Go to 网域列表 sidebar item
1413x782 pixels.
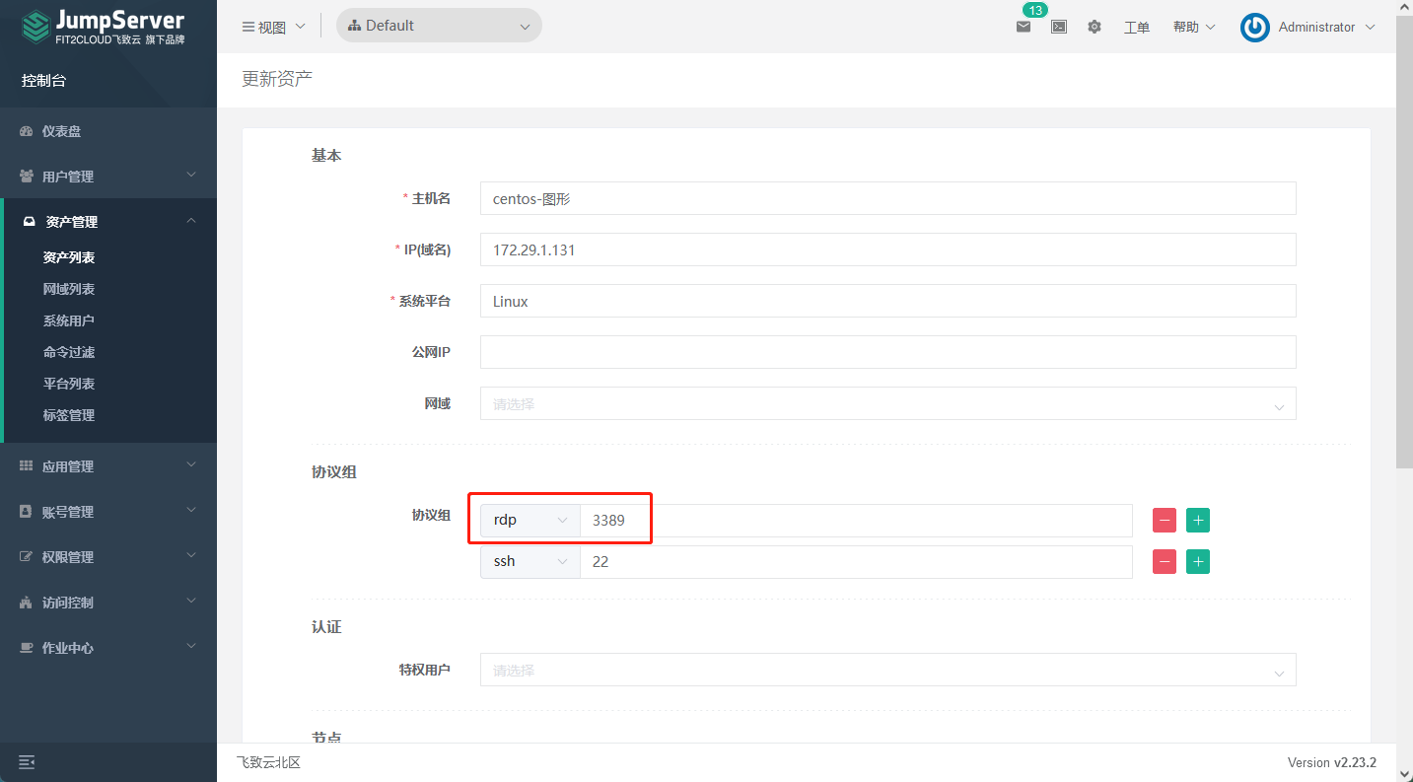point(69,289)
